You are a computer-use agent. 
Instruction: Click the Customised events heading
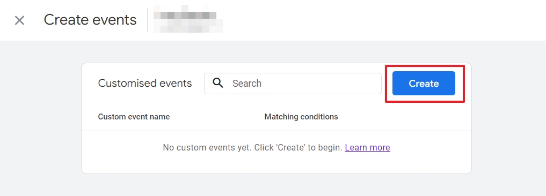145,84
